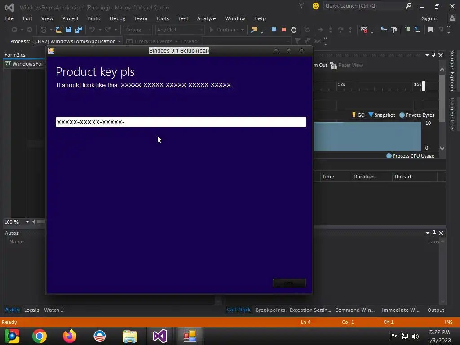Click the Reset View icon in diagnostics

pos(333,66)
